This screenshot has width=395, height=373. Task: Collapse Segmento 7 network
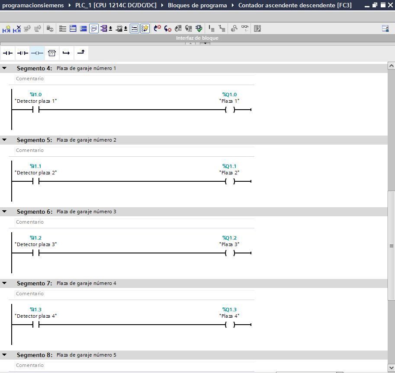pos(4,283)
